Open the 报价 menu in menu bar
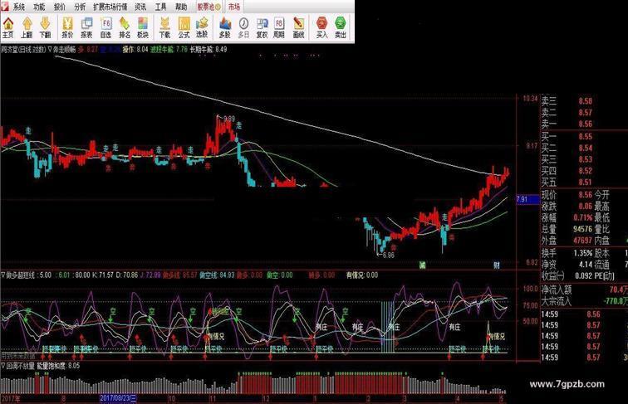Screen dimensions: 628x404 coord(59,7)
